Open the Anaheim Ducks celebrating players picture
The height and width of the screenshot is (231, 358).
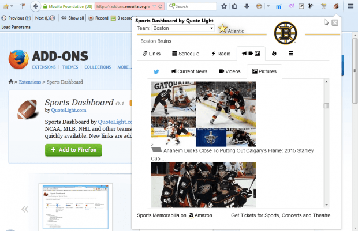coord(203,184)
